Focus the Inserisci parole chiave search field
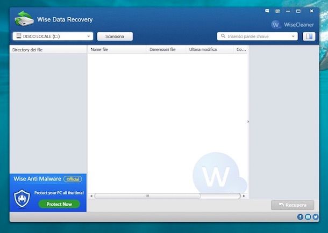This screenshot has width=328, height=233. (x=258, y=36)
